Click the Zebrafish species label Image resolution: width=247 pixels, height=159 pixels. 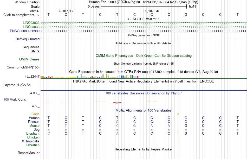point(32,145)
